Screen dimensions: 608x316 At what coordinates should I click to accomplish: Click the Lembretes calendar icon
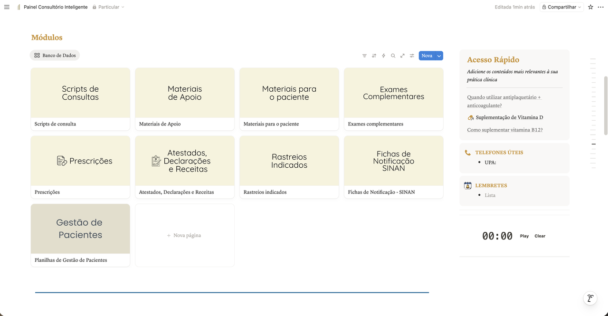tap(467, 185)
